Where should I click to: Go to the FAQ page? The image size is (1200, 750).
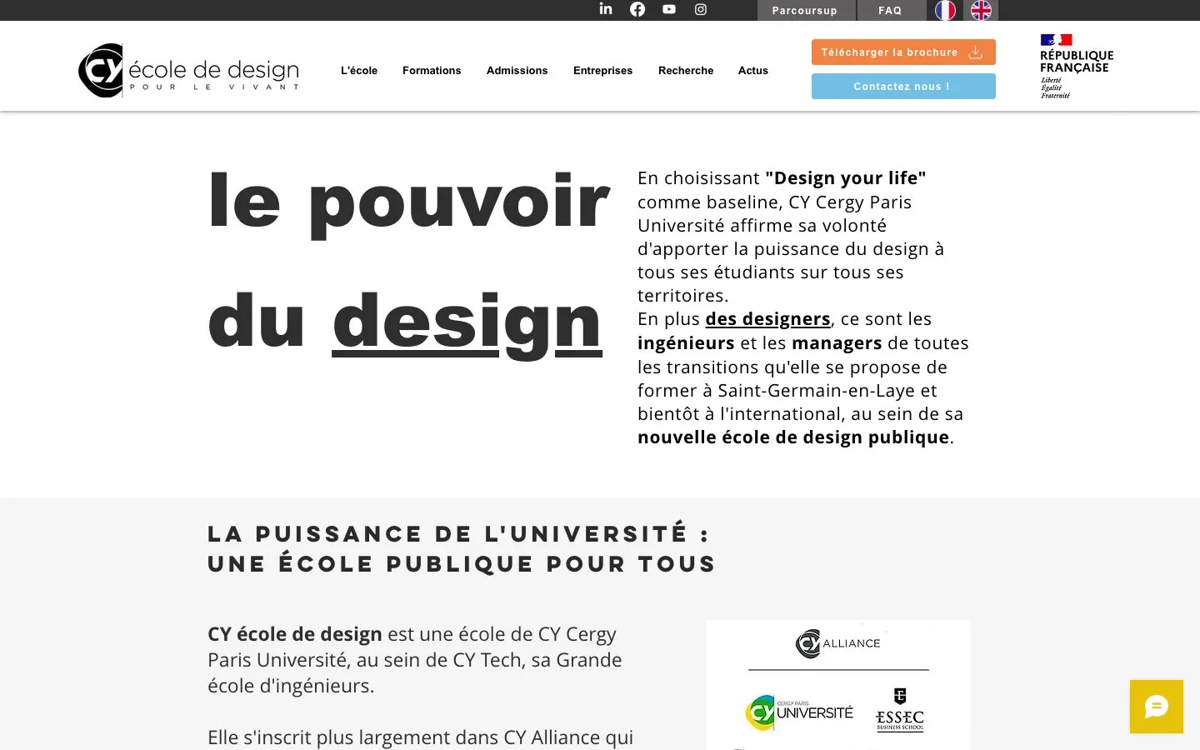890,10
